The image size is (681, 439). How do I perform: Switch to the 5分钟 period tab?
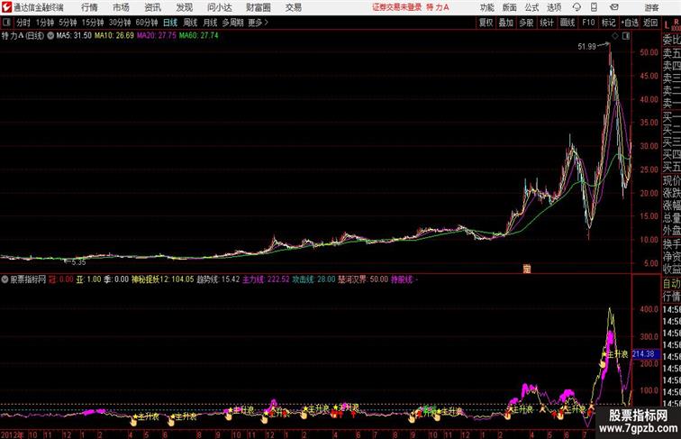(x=68, y=23)
